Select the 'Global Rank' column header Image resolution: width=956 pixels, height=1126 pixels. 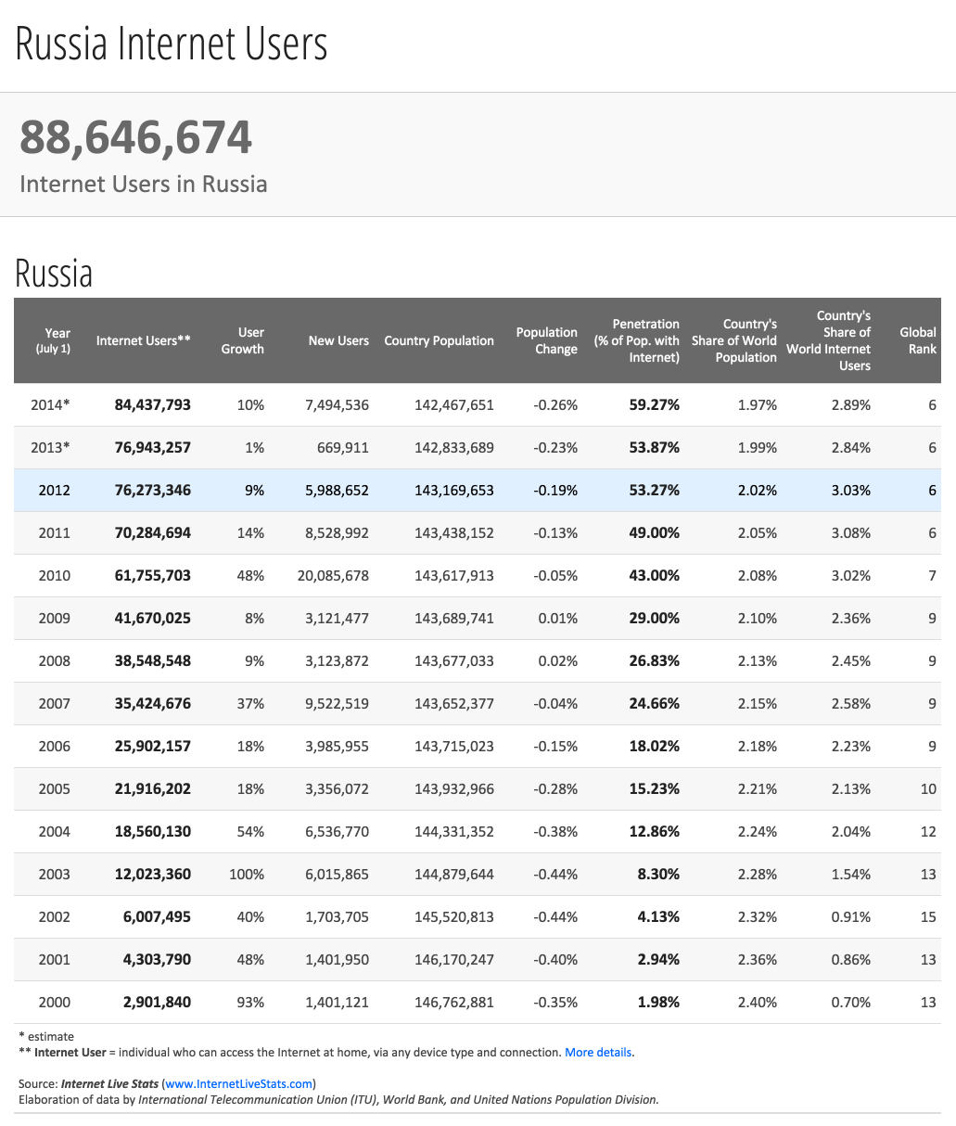(x=918, y=340)
